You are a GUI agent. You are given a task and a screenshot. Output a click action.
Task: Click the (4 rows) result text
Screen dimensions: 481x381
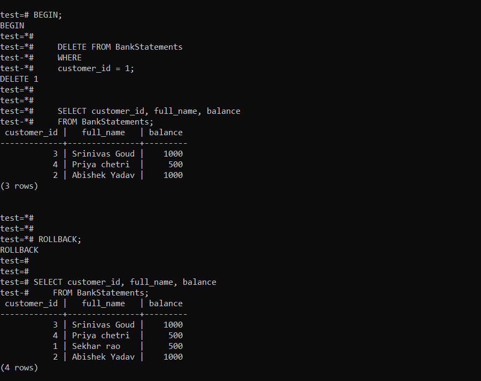click(19, 368)
